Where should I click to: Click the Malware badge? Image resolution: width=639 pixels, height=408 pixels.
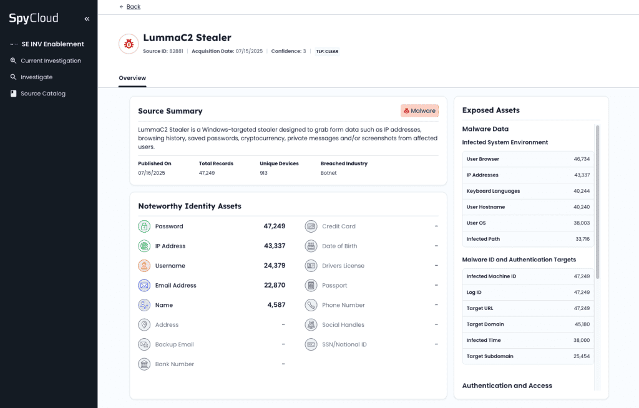[x=419, y=110]
